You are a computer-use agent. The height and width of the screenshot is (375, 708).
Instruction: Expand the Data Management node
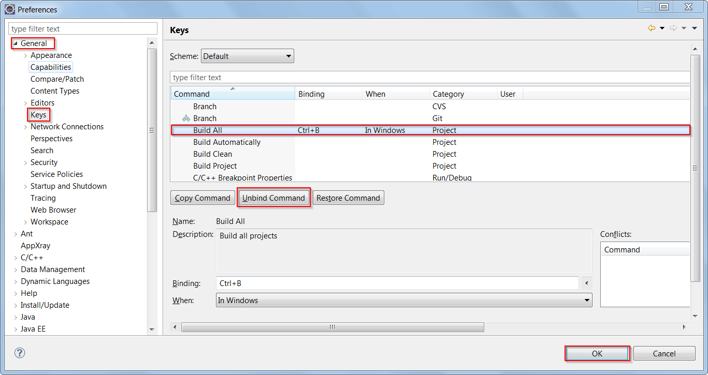16,269
